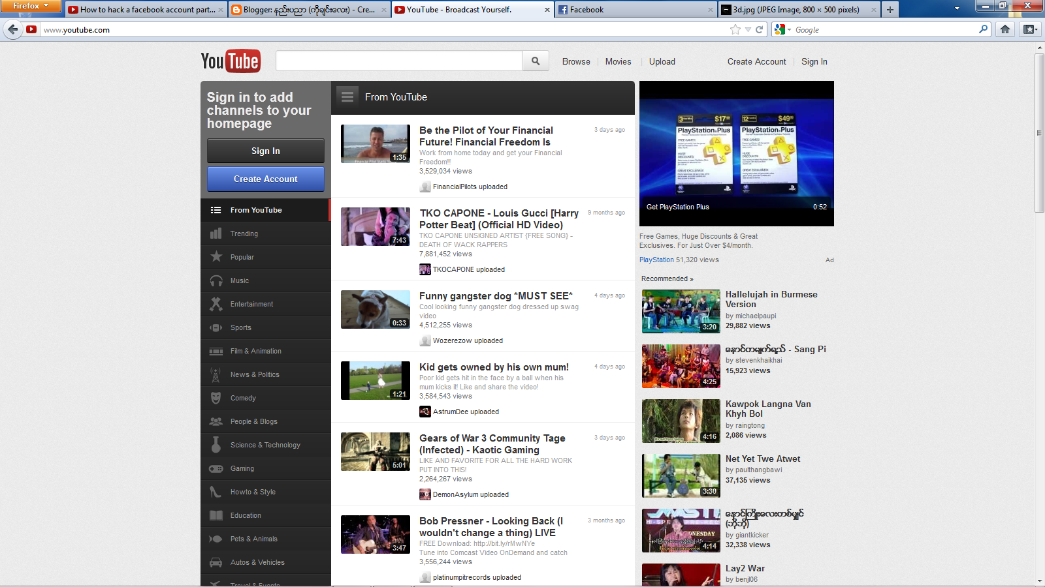Open the Get PlayStation Plus video ad
Viewport: 1045px width, 587px height.
[x=737, y=153]
